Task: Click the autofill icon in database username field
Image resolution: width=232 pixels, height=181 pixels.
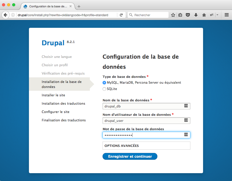Action: click(x=186, y=120)
